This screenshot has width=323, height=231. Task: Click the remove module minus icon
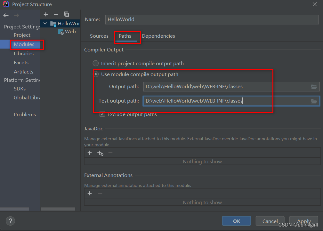click(56, 14)
